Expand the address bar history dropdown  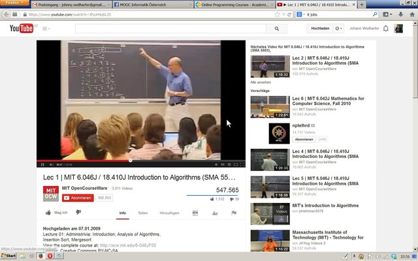283,14
